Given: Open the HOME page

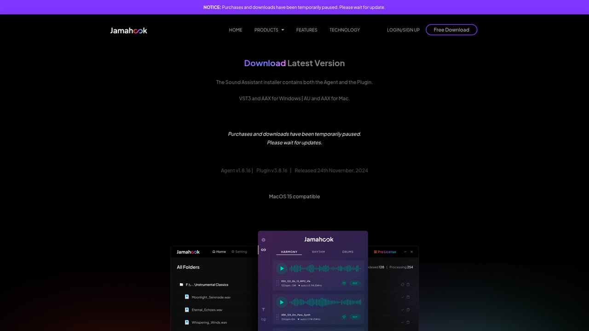Looking at the screenshot, I should (236, 30).
